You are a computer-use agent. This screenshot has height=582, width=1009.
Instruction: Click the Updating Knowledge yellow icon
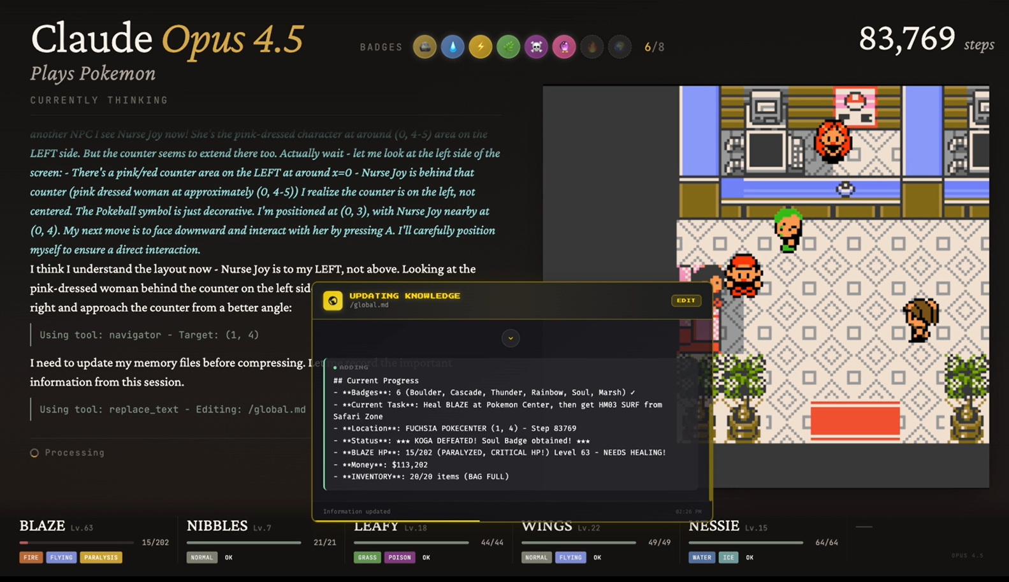(x=333, y=300)
